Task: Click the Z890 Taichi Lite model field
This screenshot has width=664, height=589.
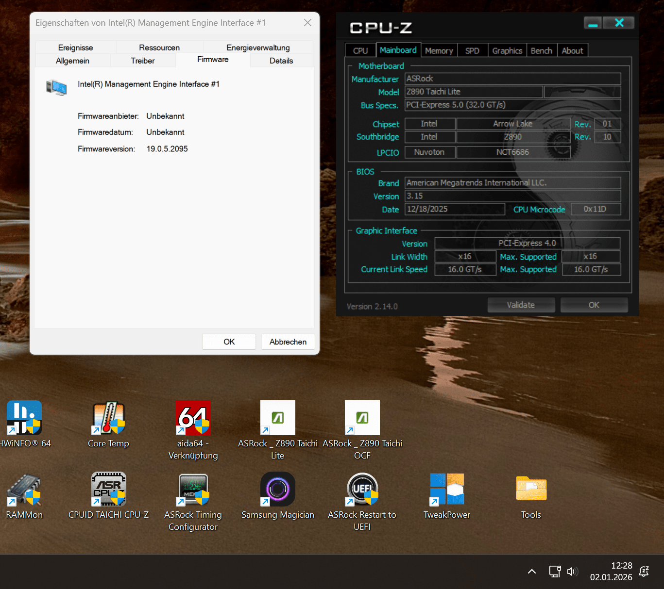Action: (474, 92)
